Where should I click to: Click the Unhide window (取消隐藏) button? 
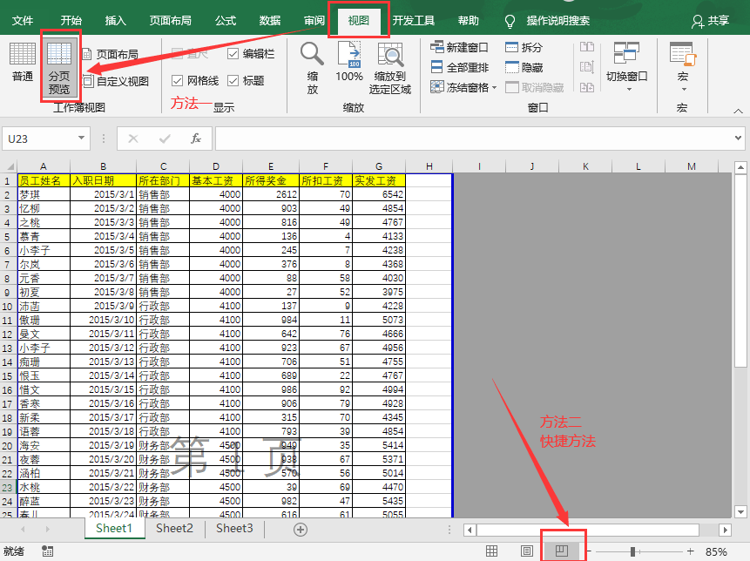tap(535, 87)
